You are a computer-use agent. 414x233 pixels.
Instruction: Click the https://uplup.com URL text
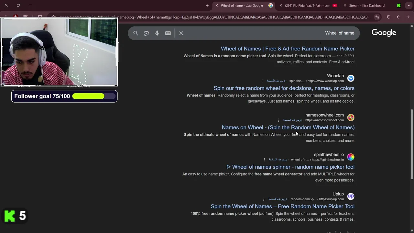click(332, 199)
